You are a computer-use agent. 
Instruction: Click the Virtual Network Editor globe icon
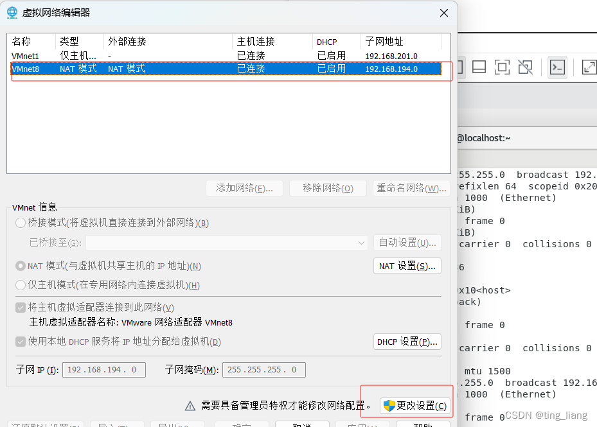(x=12, y=13)
